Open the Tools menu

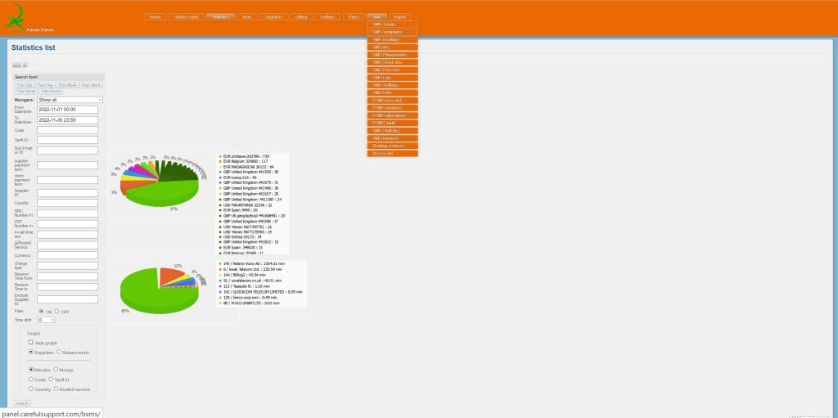point(247,16)
